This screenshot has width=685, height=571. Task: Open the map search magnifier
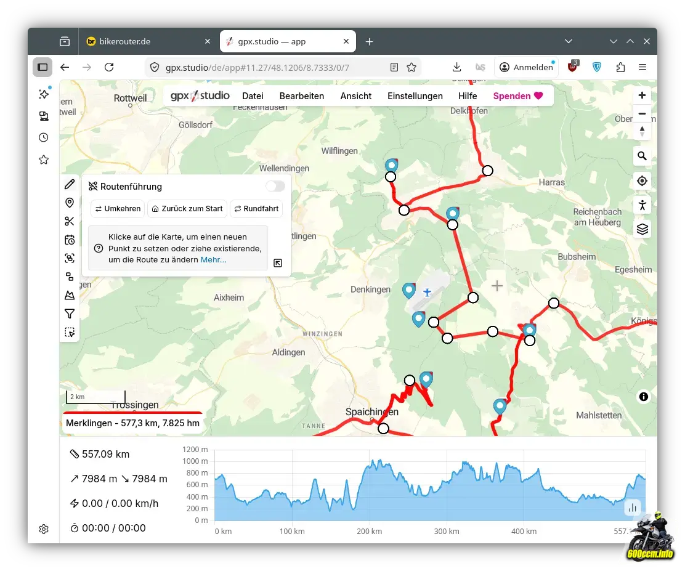[642, 156]
